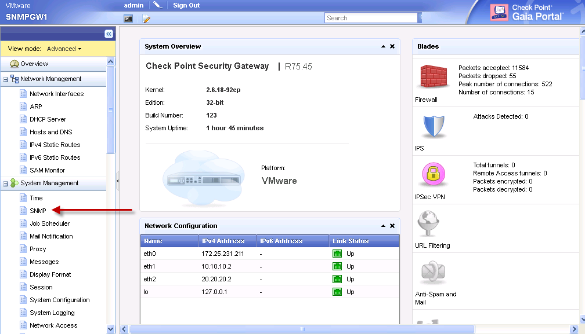Click the gateway appliance cloud image
The width and height of the screenshot is (585, 334).
click(204, 178)
